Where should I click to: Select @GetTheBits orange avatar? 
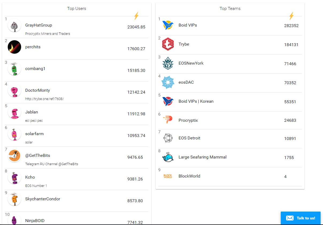click(x=14, y=156)
